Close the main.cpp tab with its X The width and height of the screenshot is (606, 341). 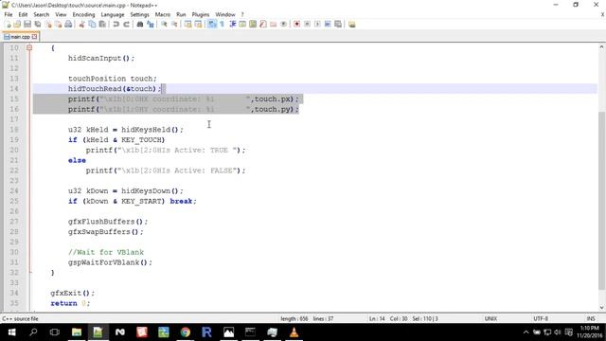[x=34, y=37]
